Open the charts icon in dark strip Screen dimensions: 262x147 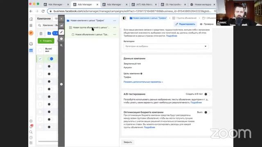coord(61,25)
